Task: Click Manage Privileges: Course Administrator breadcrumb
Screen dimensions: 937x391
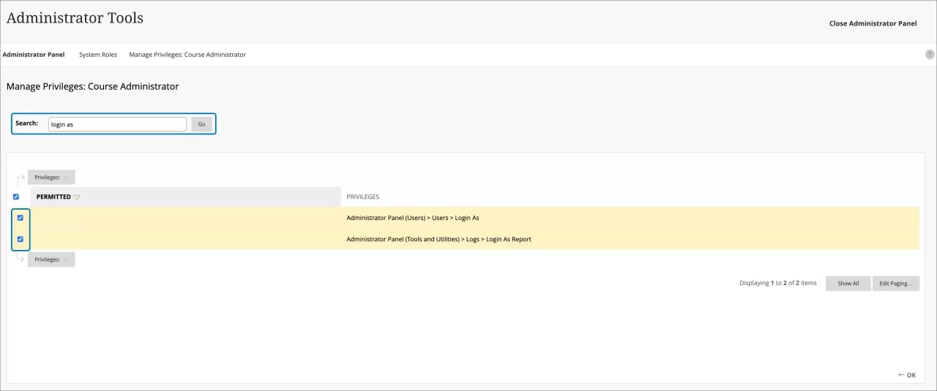Action: pyautogui.click(x=187, y=55)
